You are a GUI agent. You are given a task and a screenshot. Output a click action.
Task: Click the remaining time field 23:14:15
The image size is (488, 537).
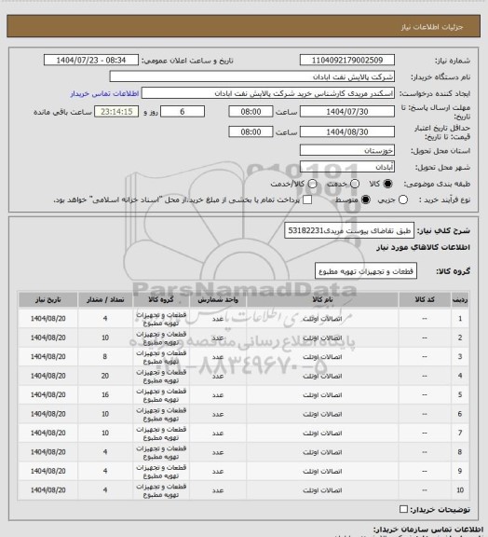(116, 112)
